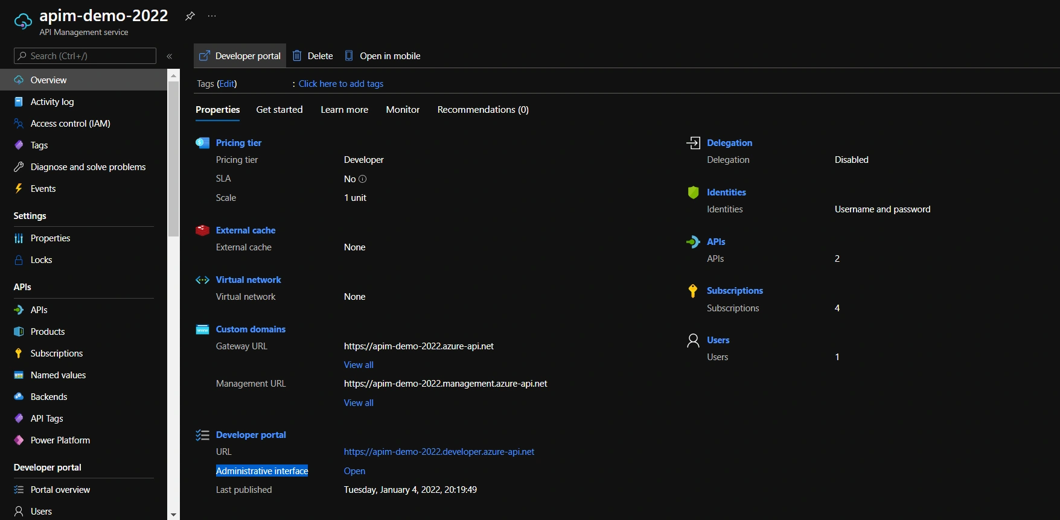
Task: Open the External cache heading link
Action: tap(246, 230)
